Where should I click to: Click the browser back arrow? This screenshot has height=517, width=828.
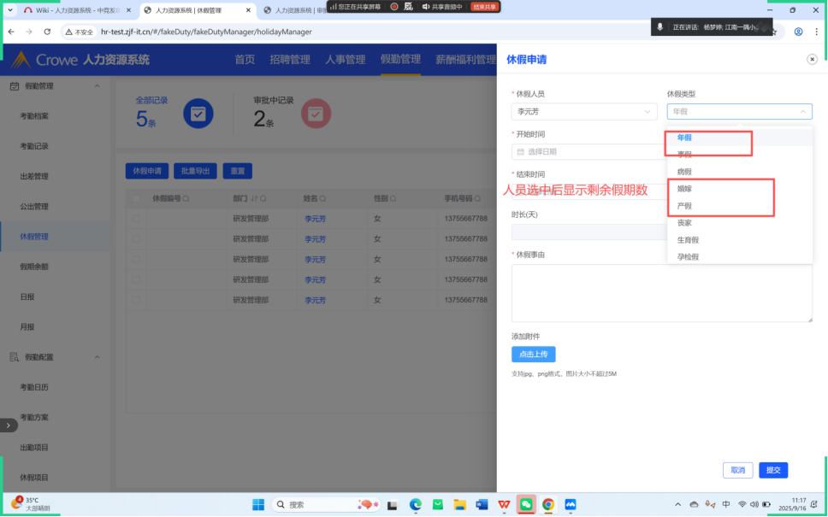click(x=12, y=32)
